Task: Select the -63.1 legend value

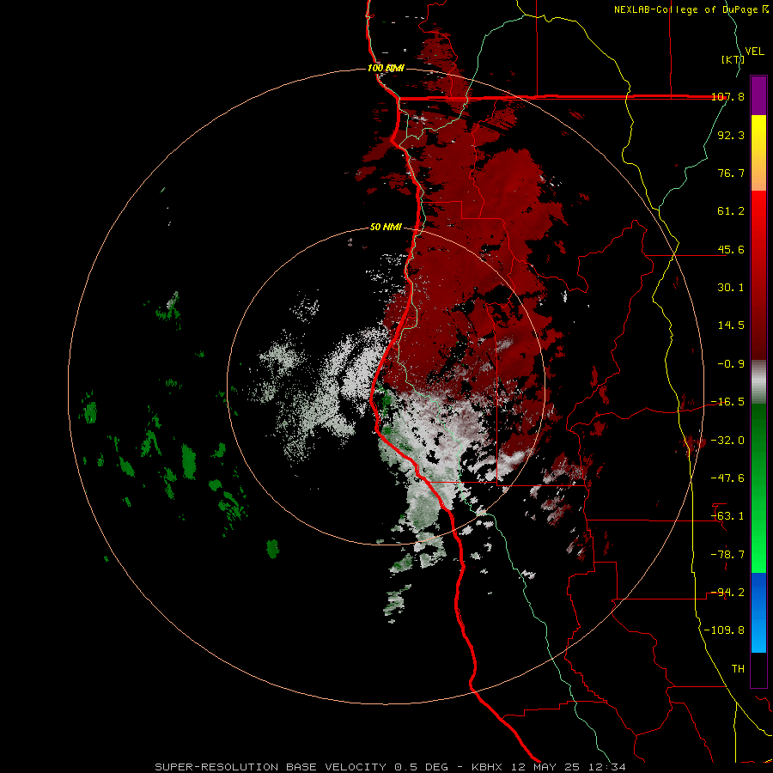Action: (x=727, y=516)
